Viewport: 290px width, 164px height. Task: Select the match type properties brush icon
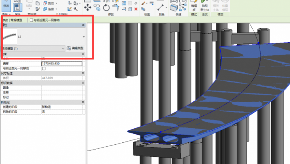pyautogui.click(x=38, y=9)
